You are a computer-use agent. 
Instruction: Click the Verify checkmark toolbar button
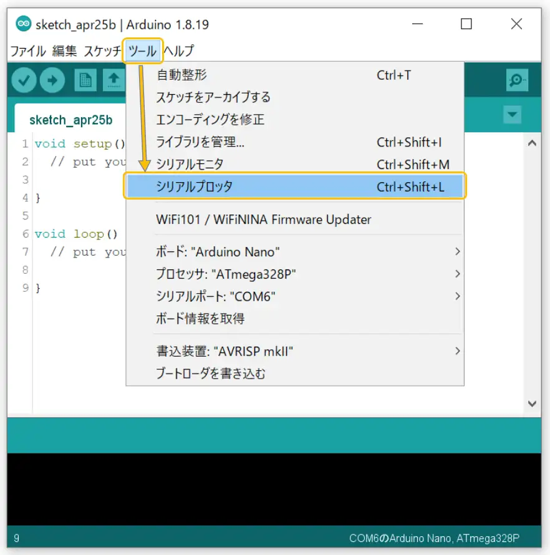tap(24, 80)
